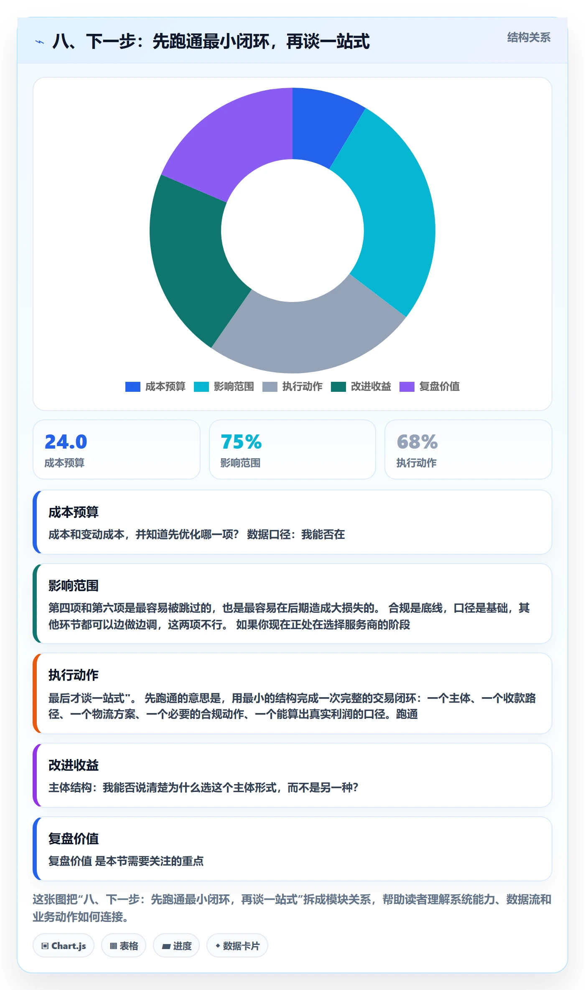Image resolution: width=585 pixels, height=990 pixels.
Task: Click the summary paragraph starting 这张图把
Action: tap(292, 908)
